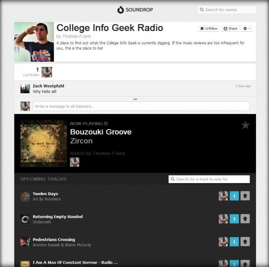Click the Returning Empty Handed album thumbnail
The width and height of the screenshot is (269, 267).
pyautogui.click(x=25, y=219)
